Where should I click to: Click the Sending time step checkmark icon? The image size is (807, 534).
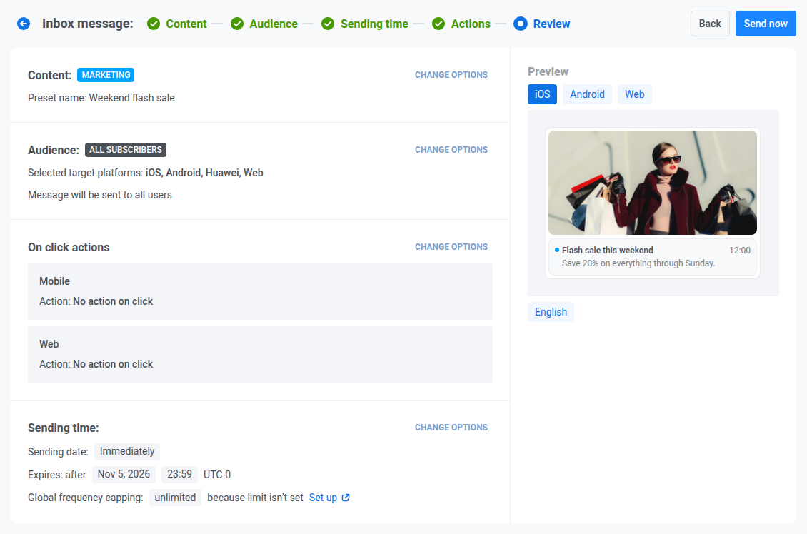click(328, 24)
